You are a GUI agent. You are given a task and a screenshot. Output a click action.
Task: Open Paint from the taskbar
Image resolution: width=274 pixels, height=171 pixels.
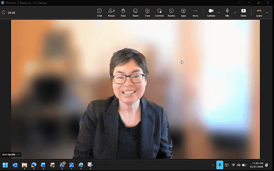click(x=81, y=165)
